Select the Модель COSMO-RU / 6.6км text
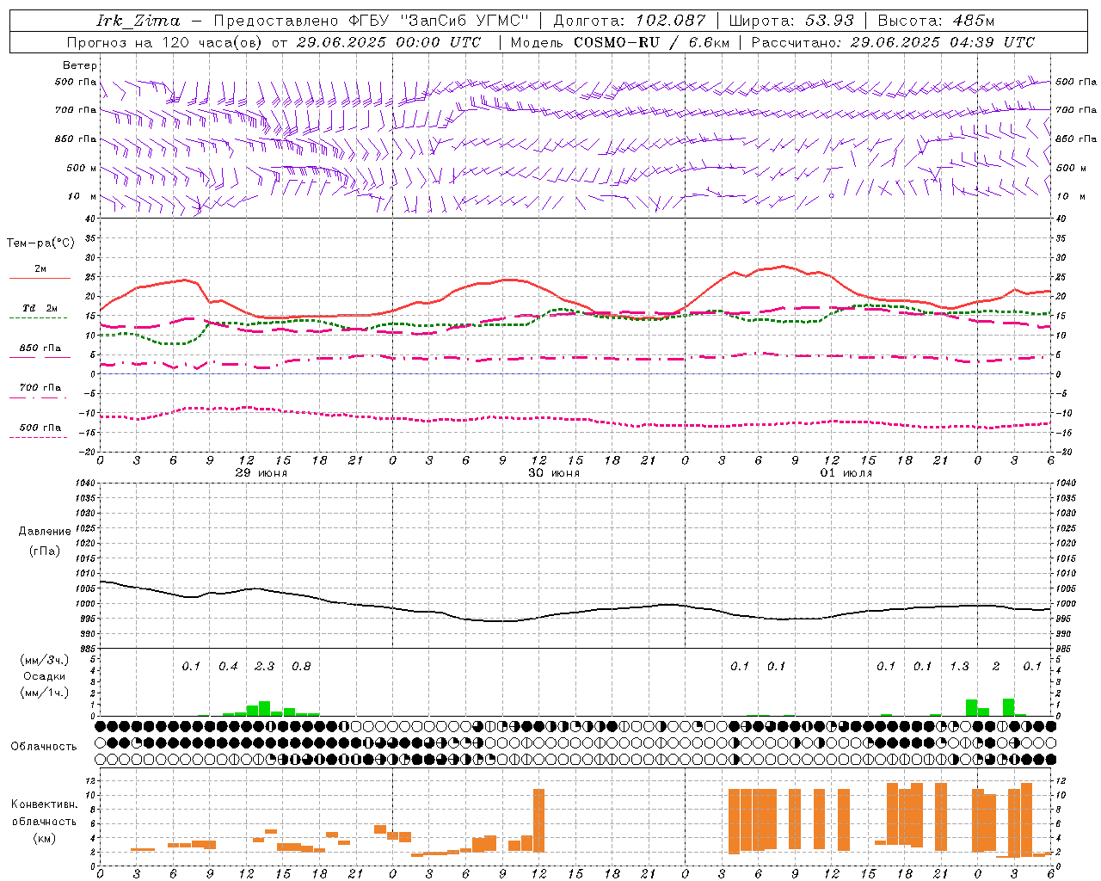This screenshot has width=1101, height=881. point(620,42)
